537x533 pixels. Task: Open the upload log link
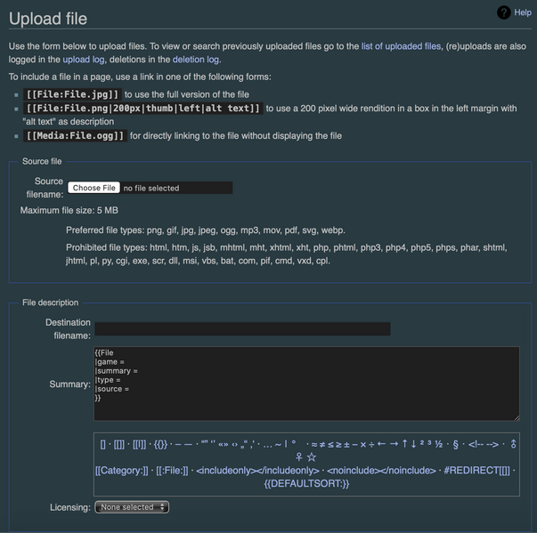(83, 60)
